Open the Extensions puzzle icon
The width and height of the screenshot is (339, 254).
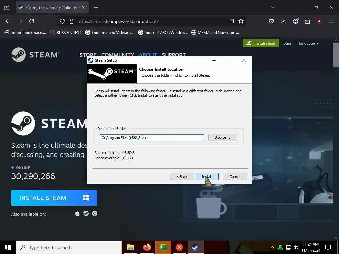(307, 21)
